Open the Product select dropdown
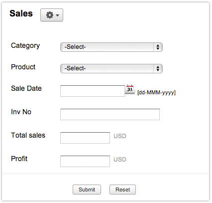Image resolution: width=212 pixels, height=203 pixels. [x=111, y=68]
